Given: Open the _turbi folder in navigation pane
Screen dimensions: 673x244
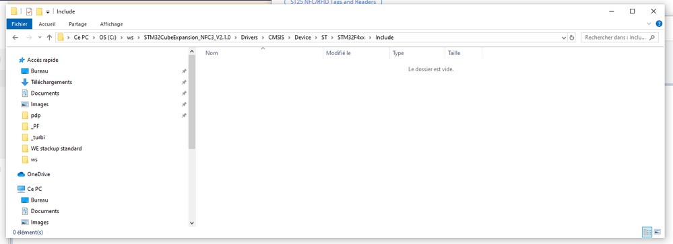Looking at the screenshot, I should click(38, 137).
